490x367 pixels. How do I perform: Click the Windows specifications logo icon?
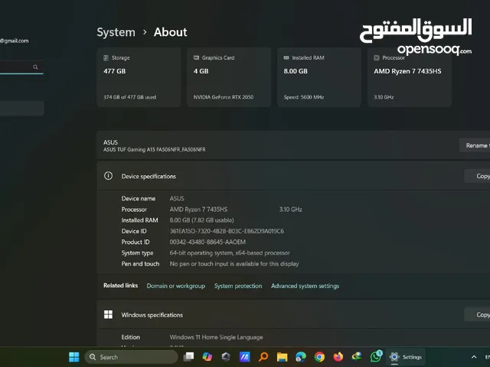pyautogui.click(x=108, y=314)
